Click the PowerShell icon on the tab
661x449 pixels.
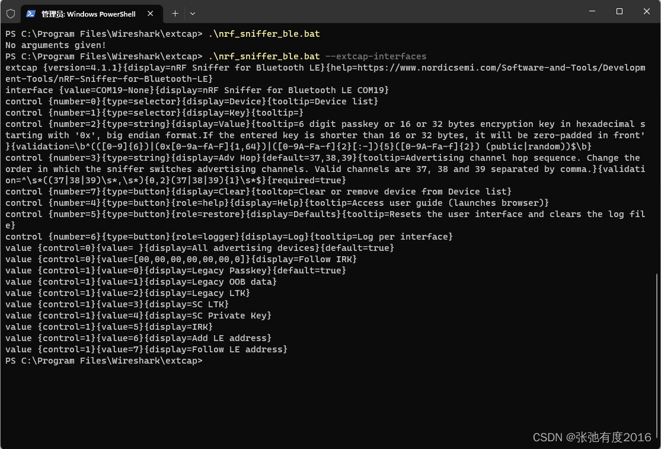coord(31,14)
